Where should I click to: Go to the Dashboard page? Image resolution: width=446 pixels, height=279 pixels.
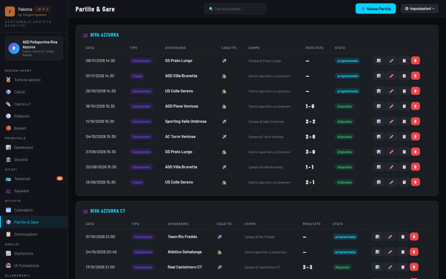34,147
